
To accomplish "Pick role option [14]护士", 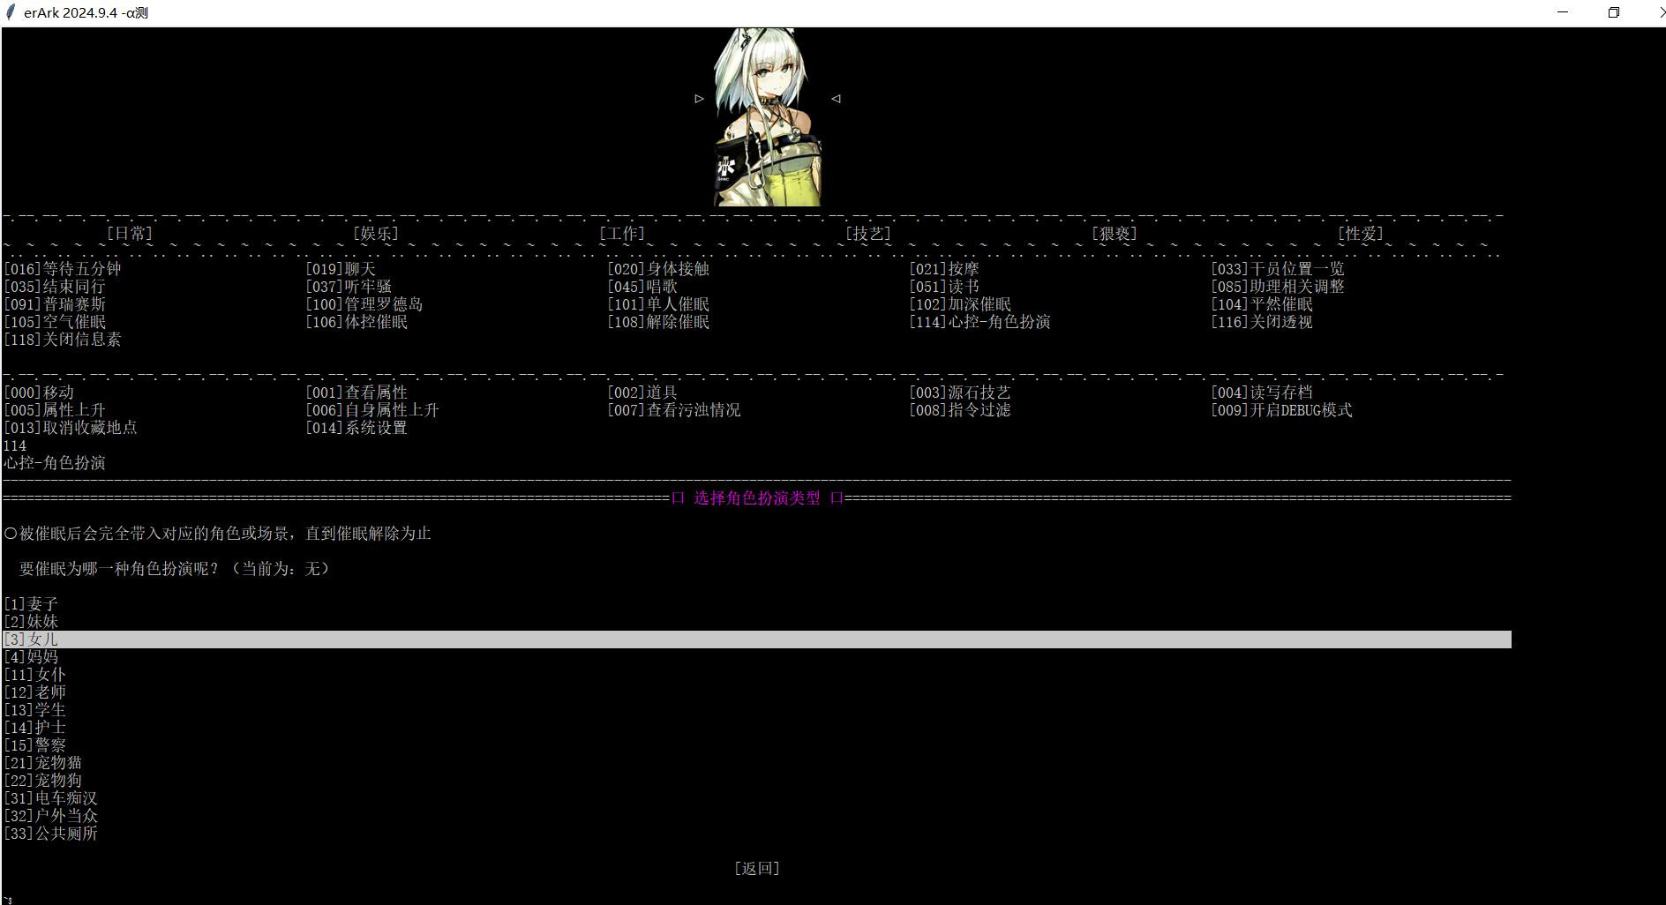I will (35, 728).
